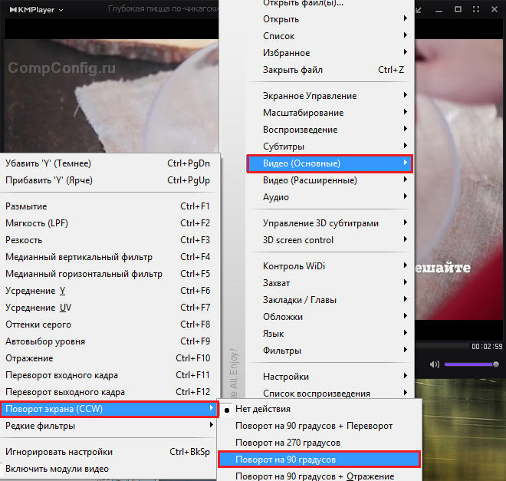The image size is (506, 481).
Task: Click the purple volume slider
Action: click(x=471, y=364)
